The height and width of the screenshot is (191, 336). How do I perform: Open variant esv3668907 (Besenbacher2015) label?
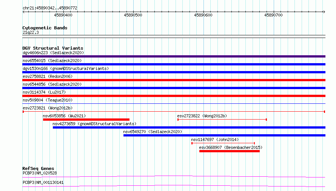(231, 147)
